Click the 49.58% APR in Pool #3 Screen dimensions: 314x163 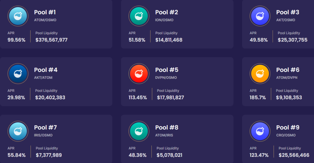click(258, 40)
